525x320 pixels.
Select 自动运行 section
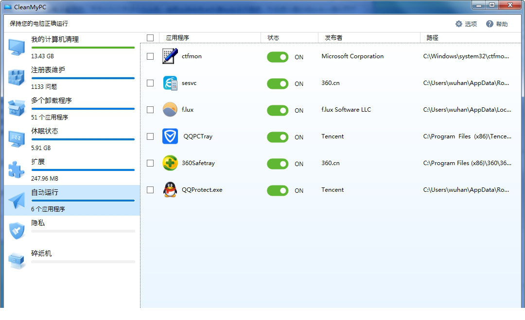coord(72,200)
